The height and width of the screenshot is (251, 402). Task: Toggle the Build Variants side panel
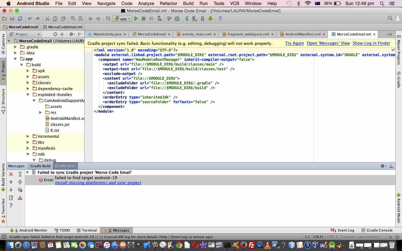click(x=3, y=177)
